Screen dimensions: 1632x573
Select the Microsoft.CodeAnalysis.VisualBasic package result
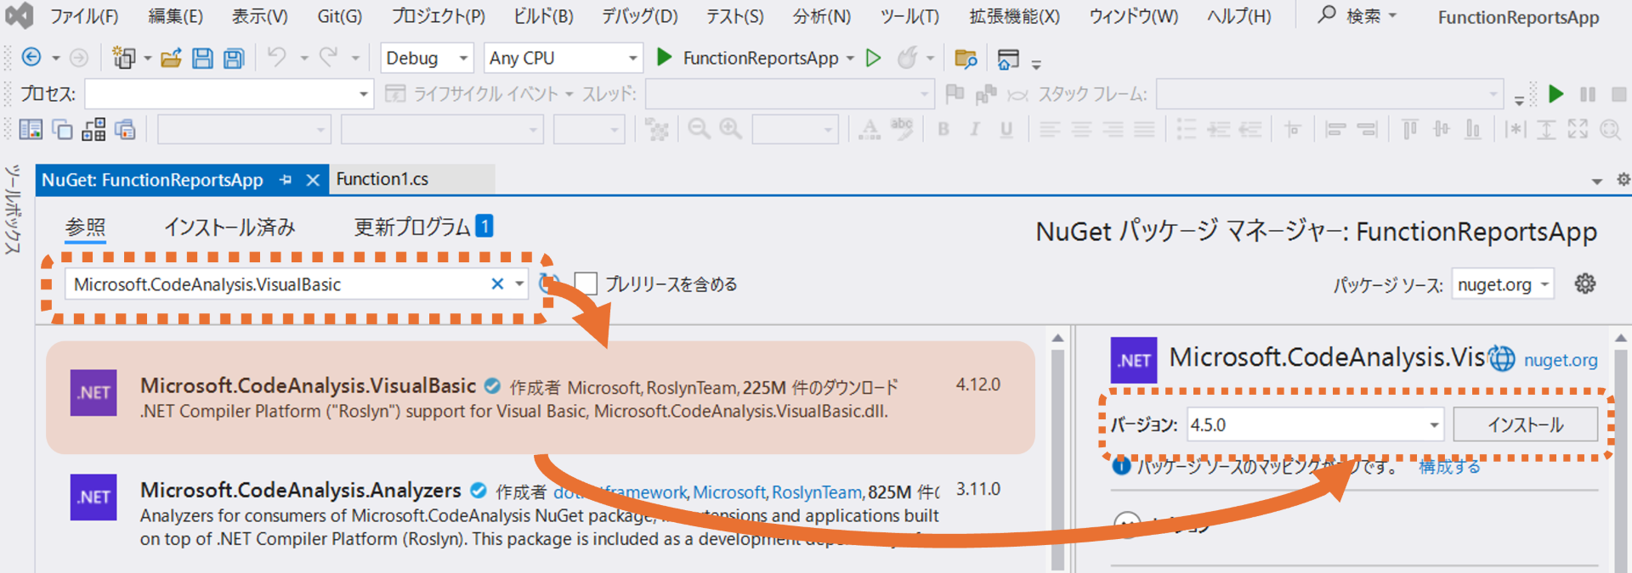pyautogui.click(x=541, y=397)
